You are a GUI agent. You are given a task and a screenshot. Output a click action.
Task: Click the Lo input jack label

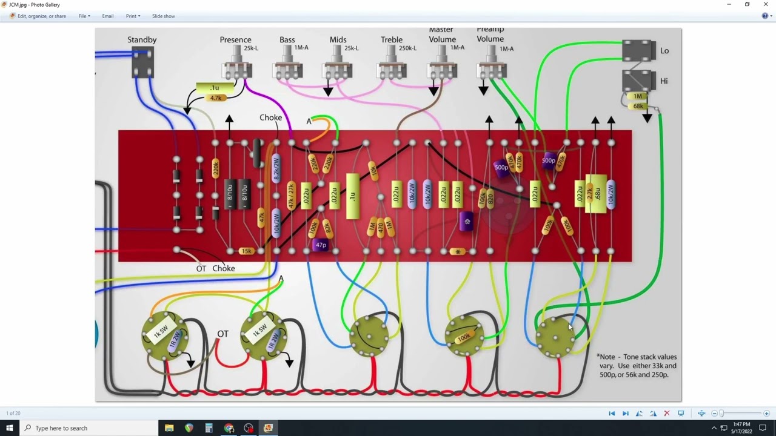pyautogui.click(x=664, y=51)
